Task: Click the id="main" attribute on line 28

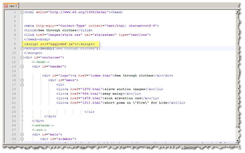Action: point(51,134)
